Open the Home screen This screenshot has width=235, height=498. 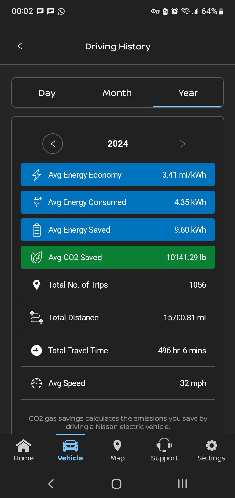click(x=23, y=450)
